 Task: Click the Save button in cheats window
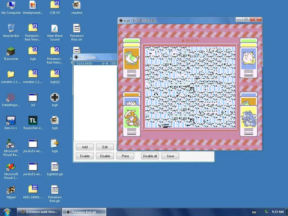170,156
